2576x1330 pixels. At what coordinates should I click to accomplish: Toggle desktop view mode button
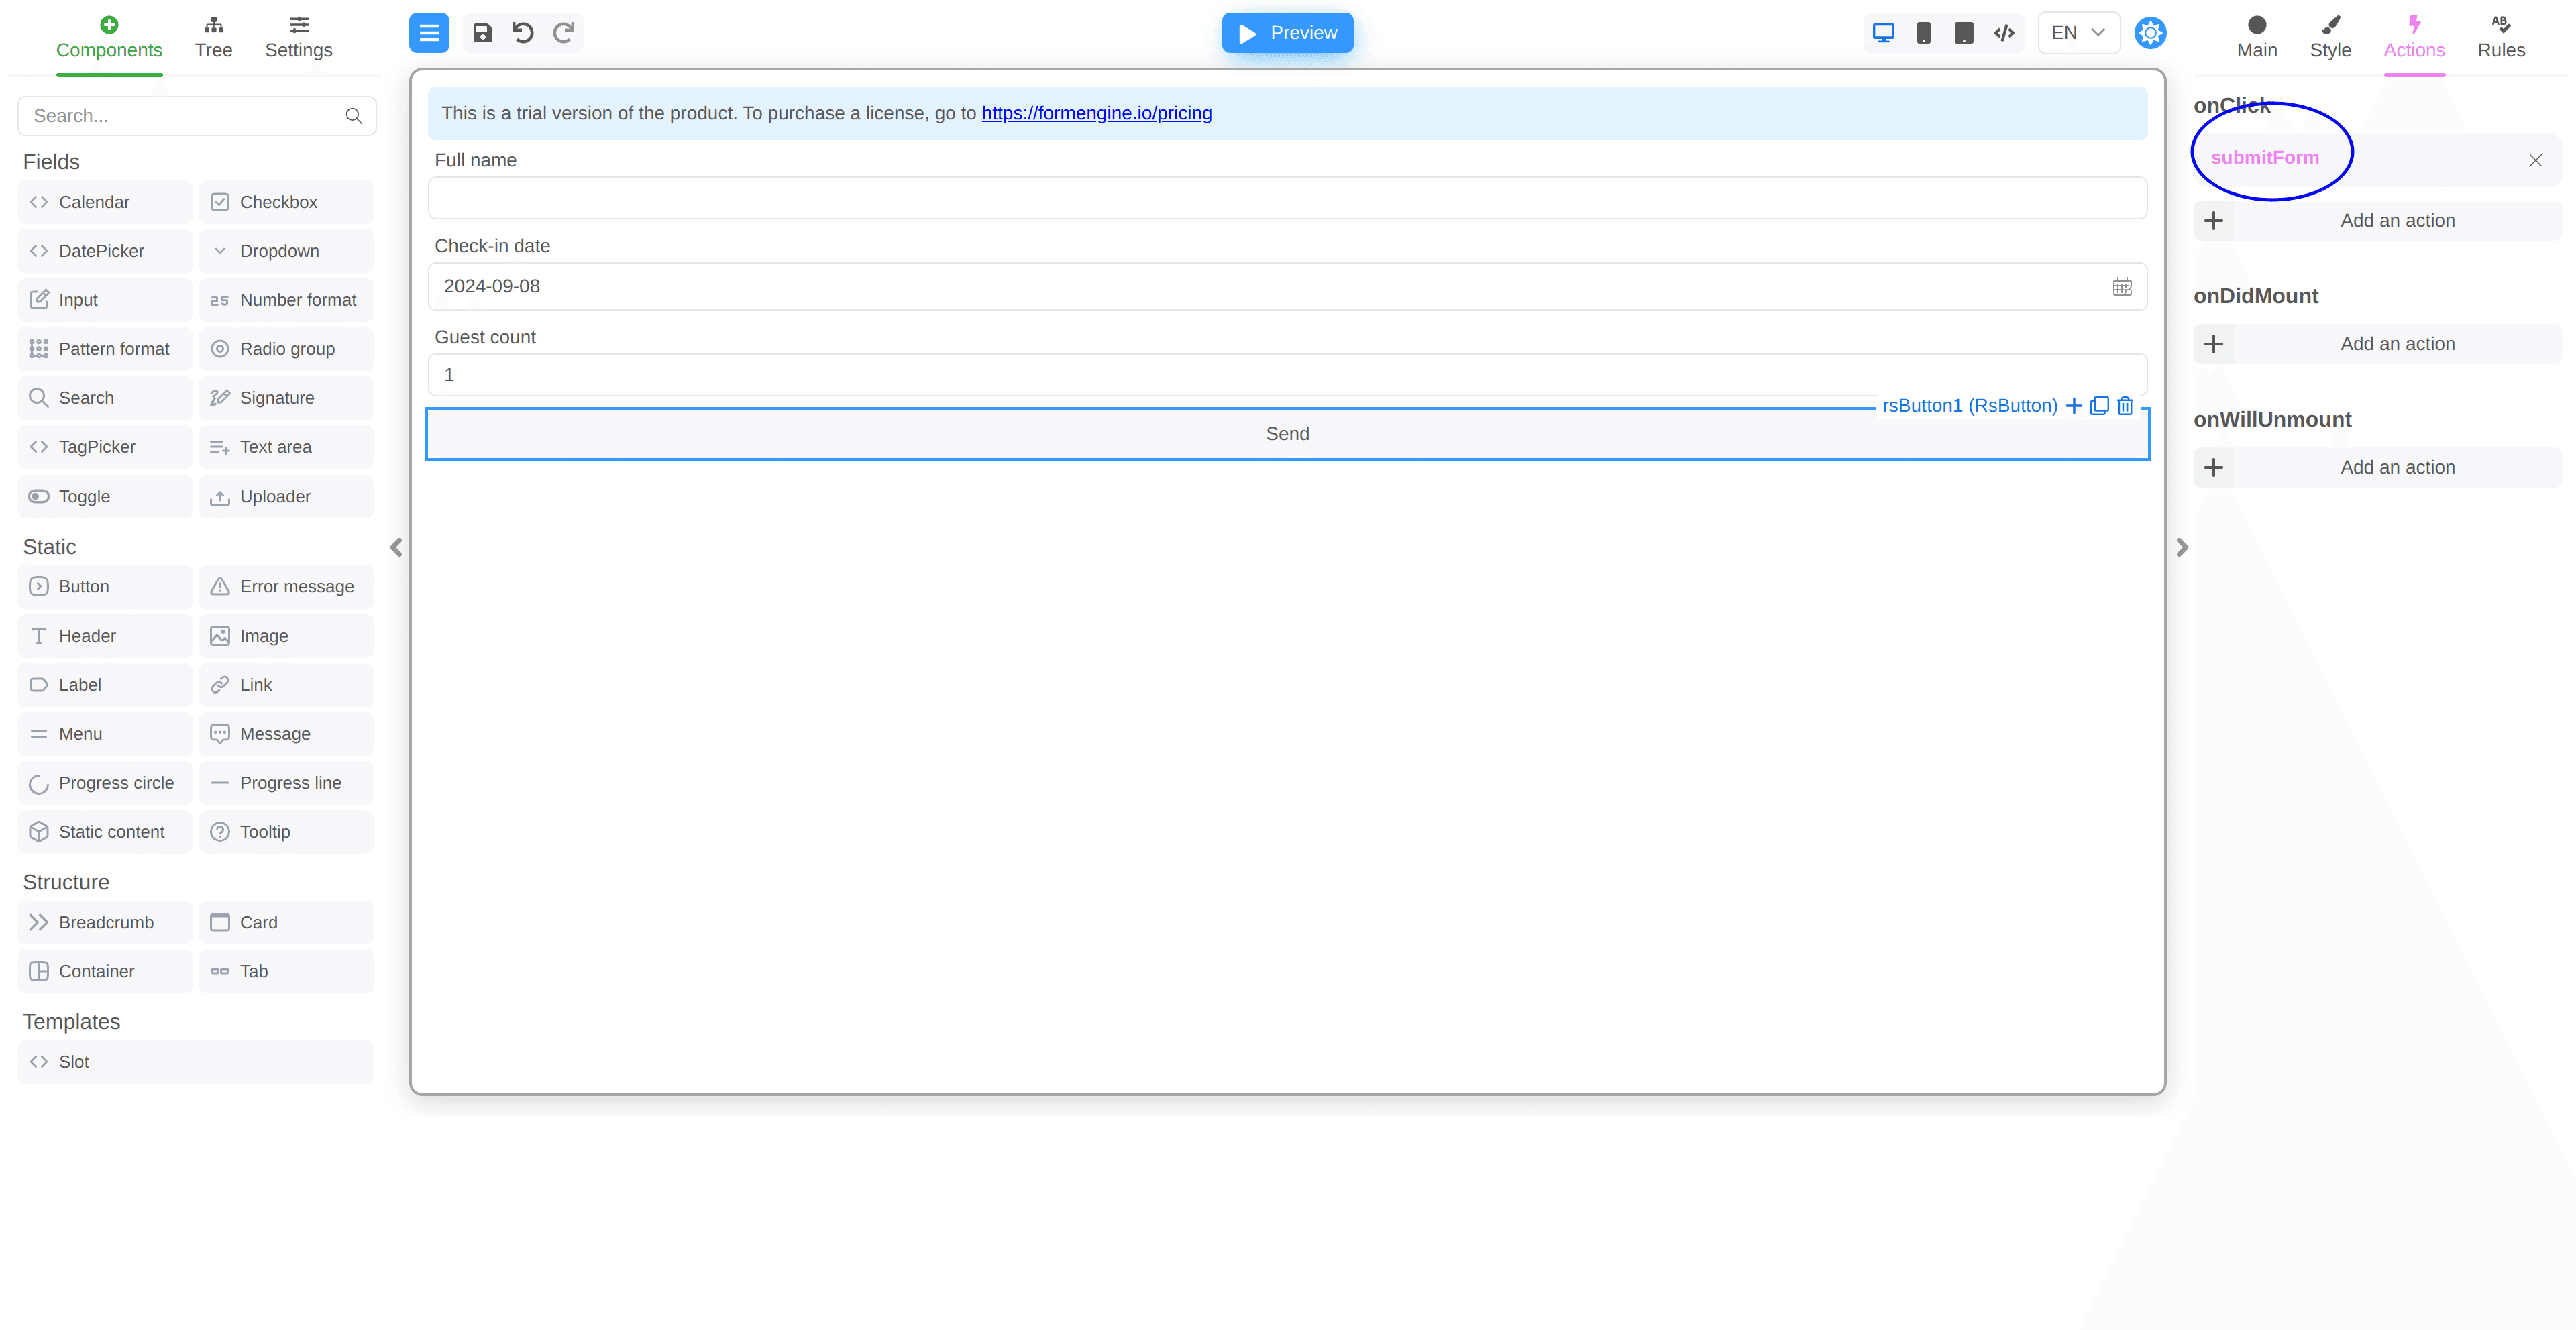pyautogui.click(x=1883, y=33)
